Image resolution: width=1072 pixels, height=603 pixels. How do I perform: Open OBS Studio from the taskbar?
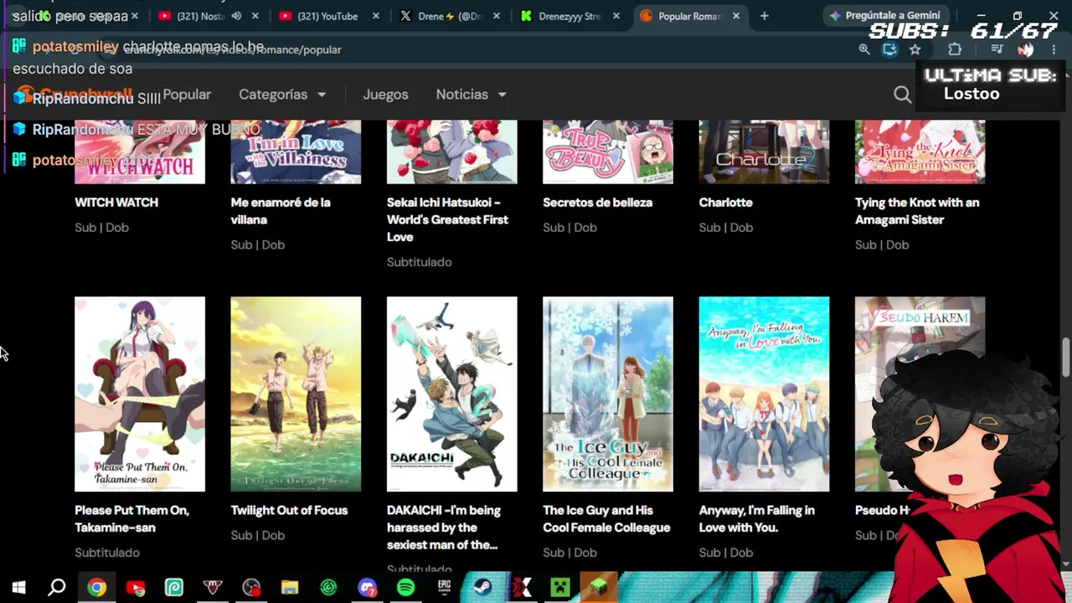(251, 588)
